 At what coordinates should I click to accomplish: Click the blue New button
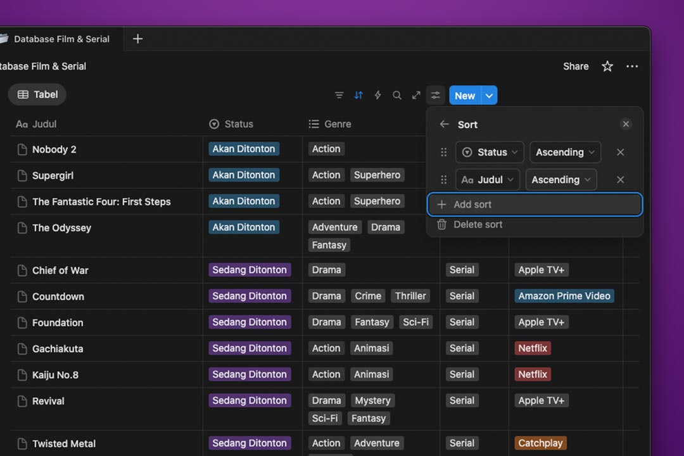tap(465, 96)
